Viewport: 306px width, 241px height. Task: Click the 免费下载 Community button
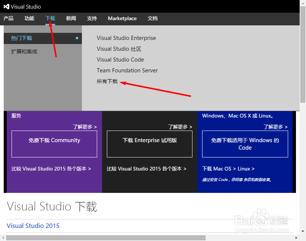tap(54, 144)
